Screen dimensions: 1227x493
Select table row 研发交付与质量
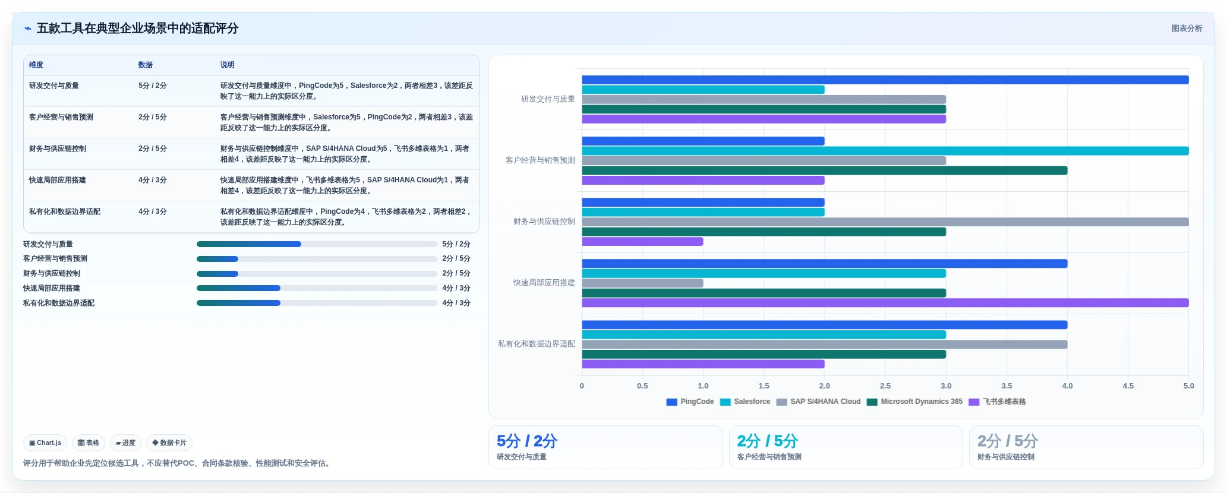point(251,91)
